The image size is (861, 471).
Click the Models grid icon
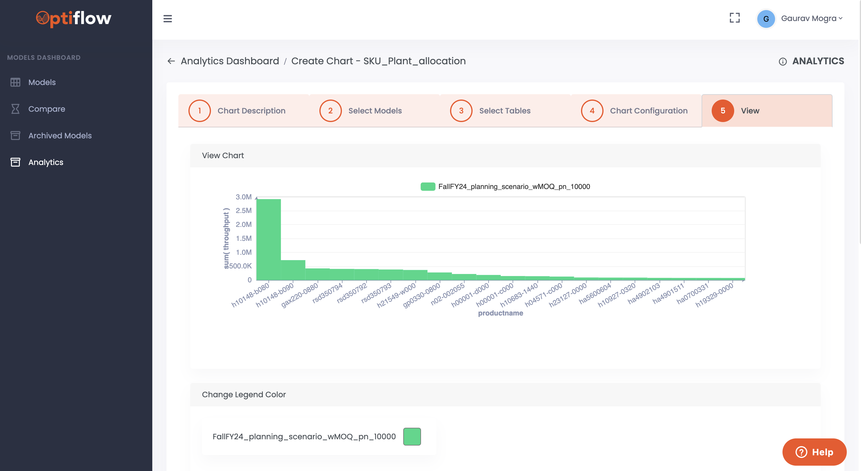[15, 82]
